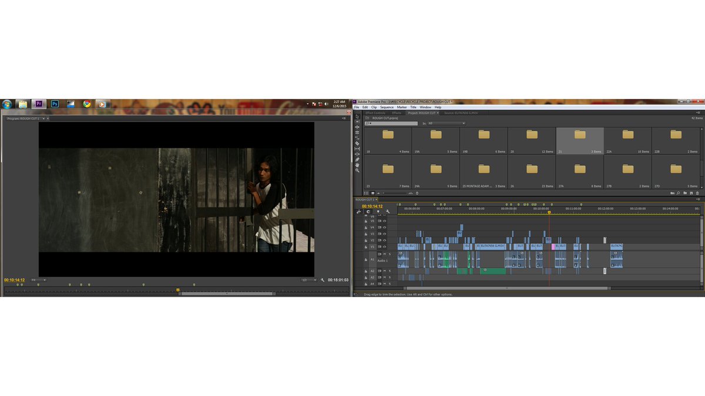The width and height of the screenshot is (705, 396).
Task: Open the Sequence menu
Action: click(387, 107)
